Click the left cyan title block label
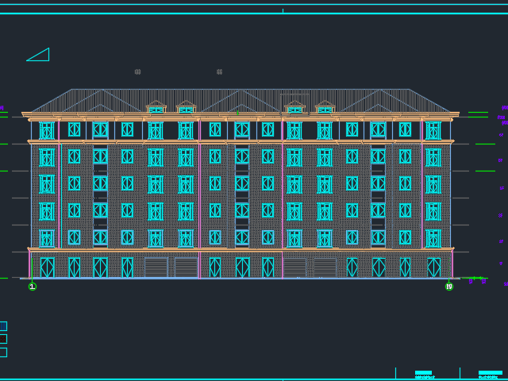This screenshot has width=508, height=381. click(423, 373)
